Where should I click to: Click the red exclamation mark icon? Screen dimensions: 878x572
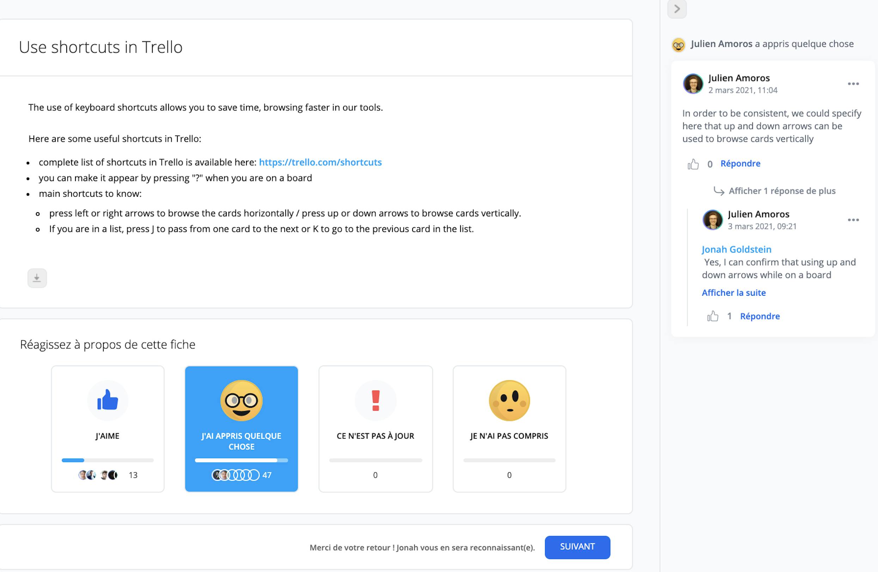tap(376, 400)
